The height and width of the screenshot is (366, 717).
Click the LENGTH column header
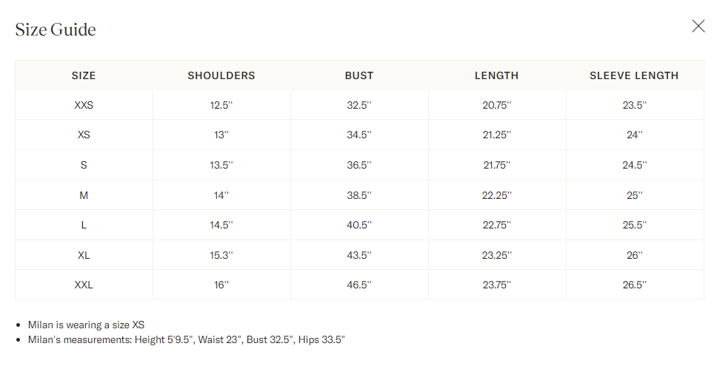point(496,75)
